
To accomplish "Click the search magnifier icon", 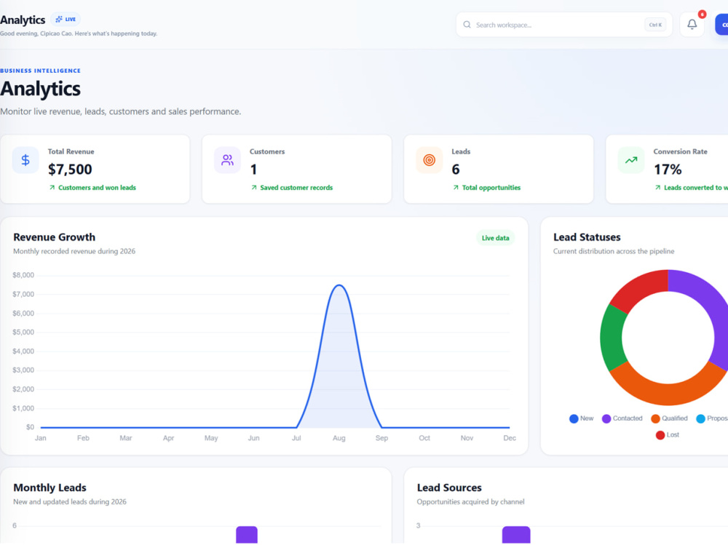I will coord(467,25).
